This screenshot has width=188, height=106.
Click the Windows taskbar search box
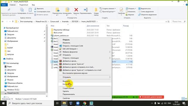(30, 103)
